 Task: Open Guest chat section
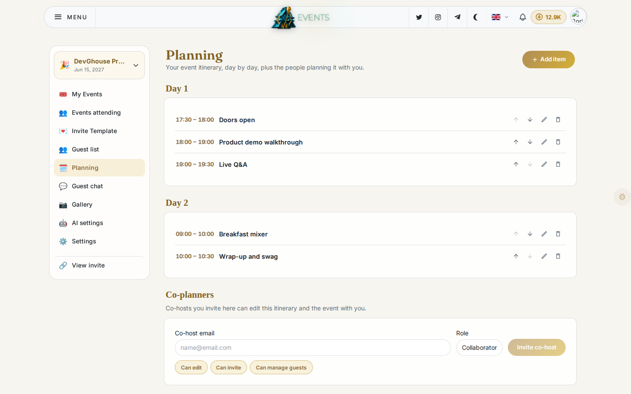pos(99,186)
